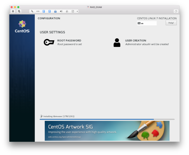Click the Help! button

click(171, 23)
